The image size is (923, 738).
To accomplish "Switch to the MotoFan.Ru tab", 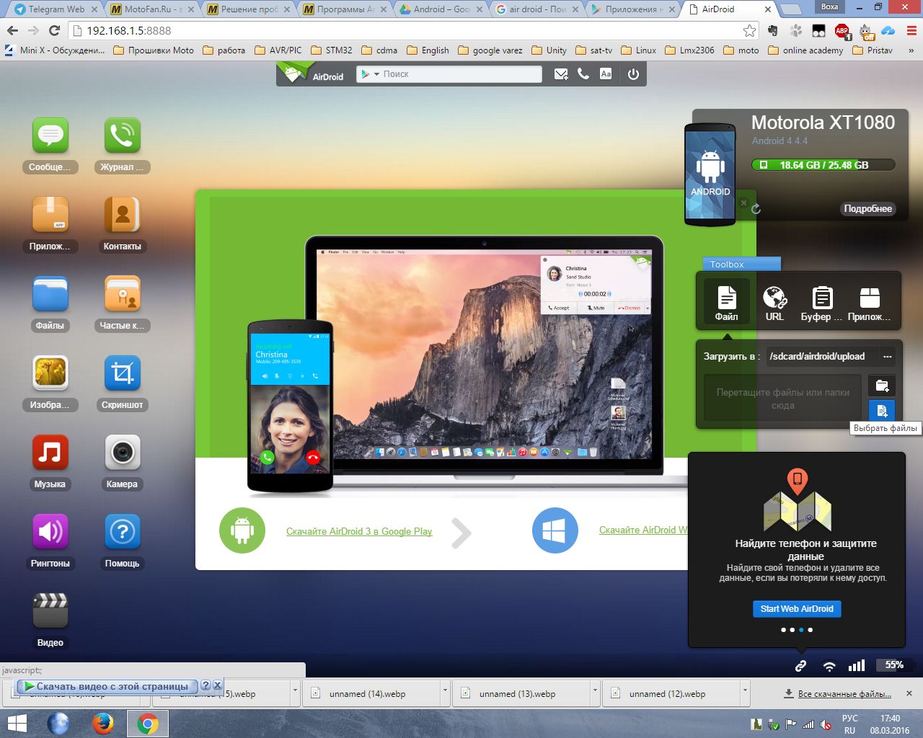I will click(x=152, y=9).
